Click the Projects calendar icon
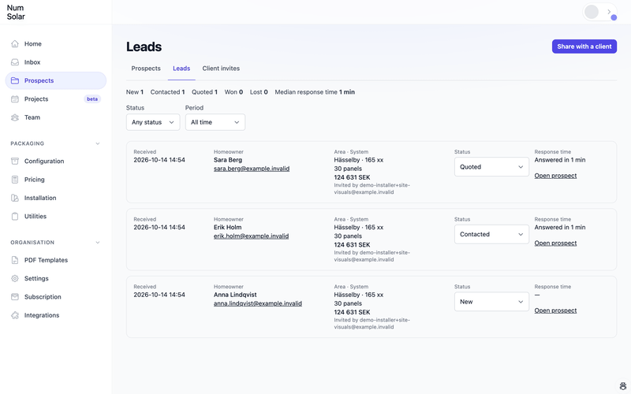Viewport: 631px width, 394px height. pos(15,99)
